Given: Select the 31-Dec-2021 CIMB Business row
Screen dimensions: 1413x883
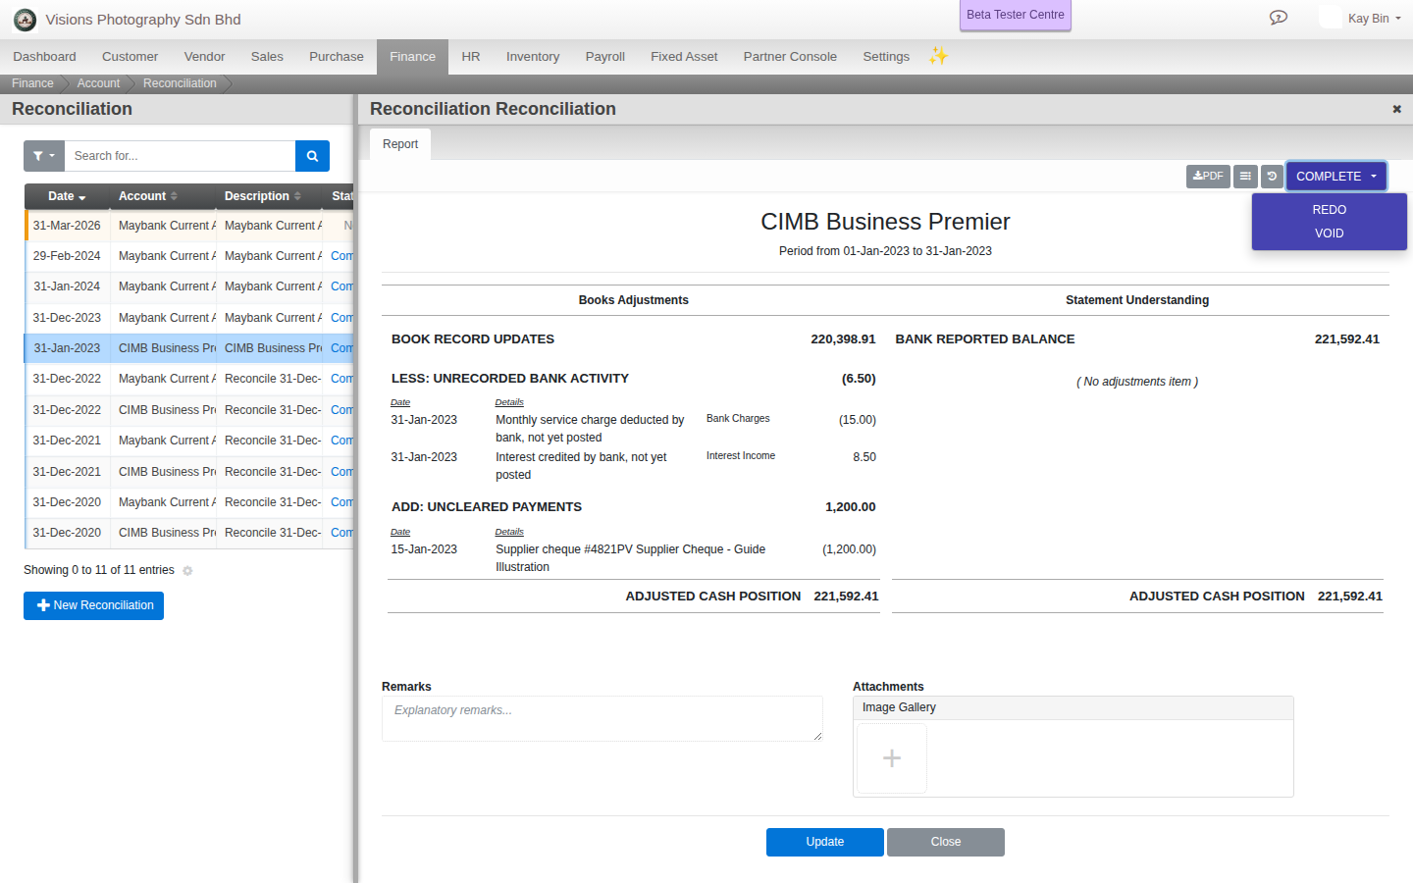Looking at the screenshot, I should [189, 472].
